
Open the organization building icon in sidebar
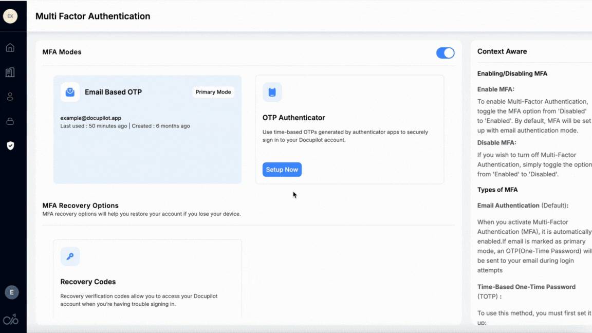point(10,72)
